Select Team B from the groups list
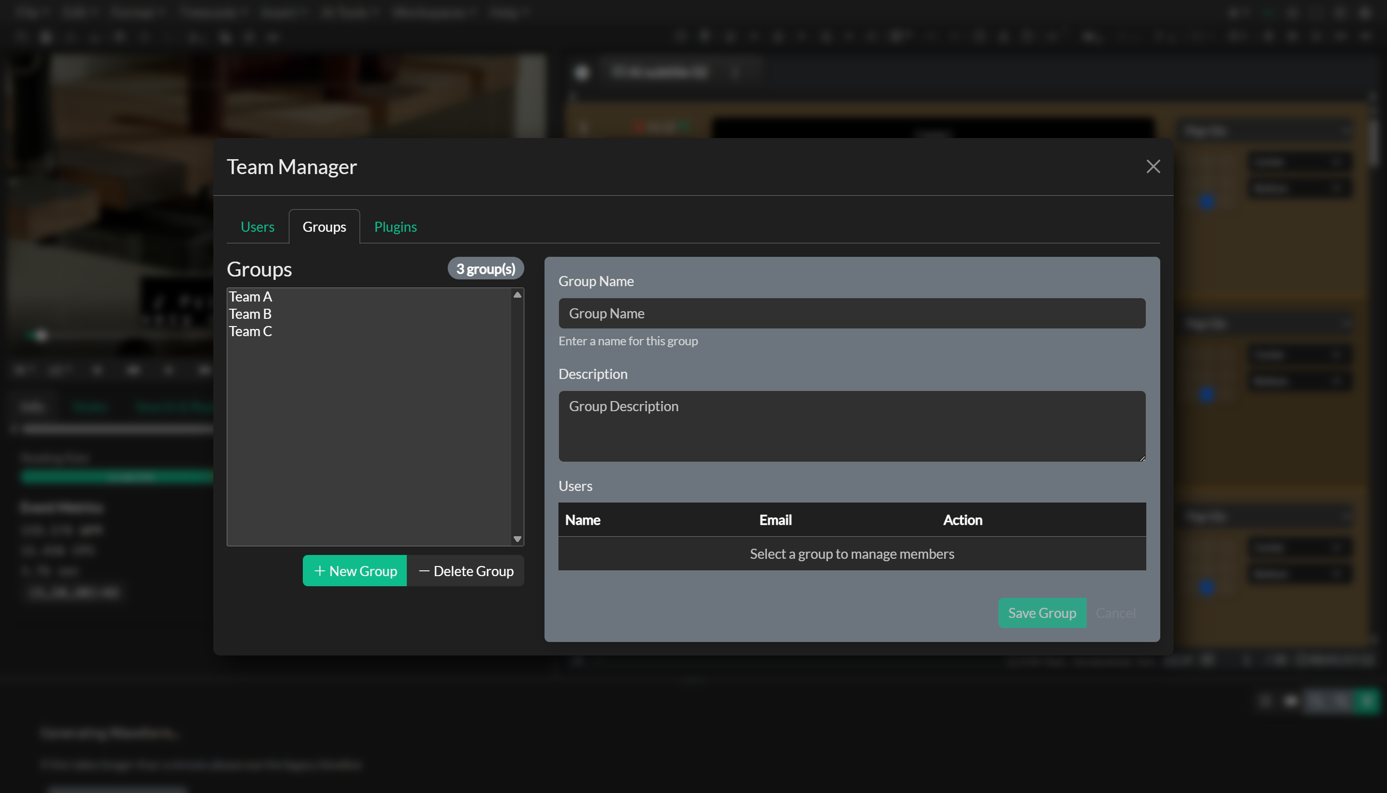 [x=250, y=314]
